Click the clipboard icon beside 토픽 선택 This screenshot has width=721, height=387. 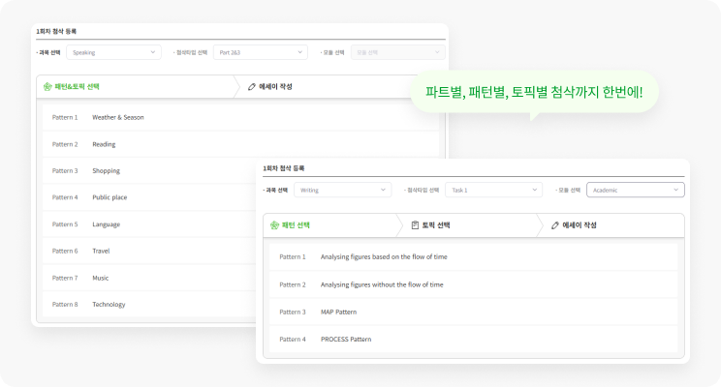point(415,225)
